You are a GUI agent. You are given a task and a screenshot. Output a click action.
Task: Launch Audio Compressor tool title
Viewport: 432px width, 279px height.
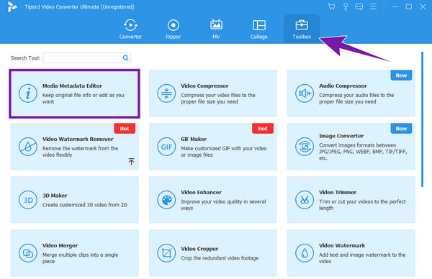click(343, 86)
